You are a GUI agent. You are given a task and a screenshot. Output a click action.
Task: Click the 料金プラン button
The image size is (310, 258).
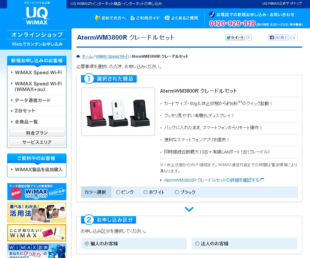tap(37, 133)
